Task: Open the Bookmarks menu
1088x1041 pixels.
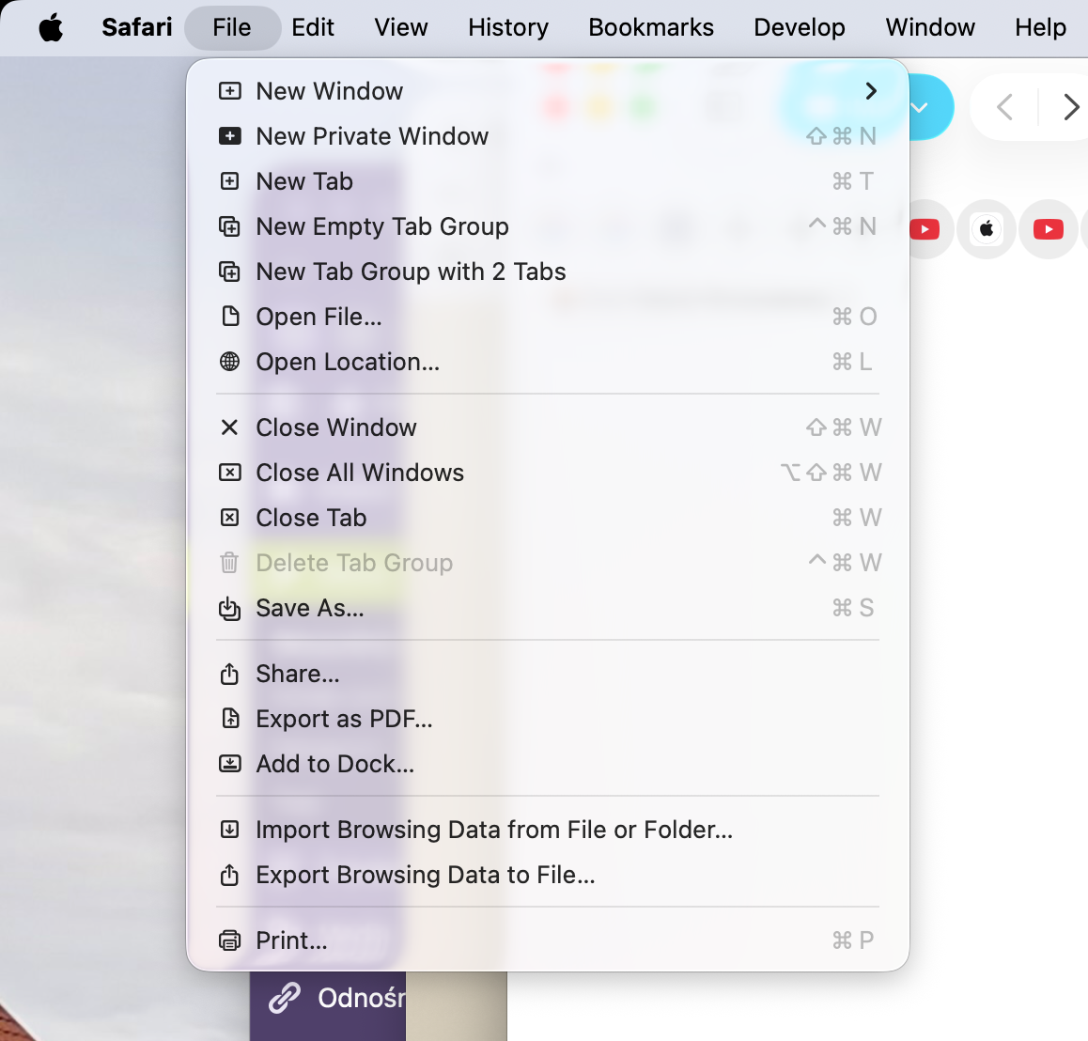Action: coord(651,28)
